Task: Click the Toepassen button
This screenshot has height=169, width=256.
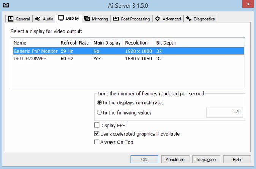Action: click(x=206, y=160)
